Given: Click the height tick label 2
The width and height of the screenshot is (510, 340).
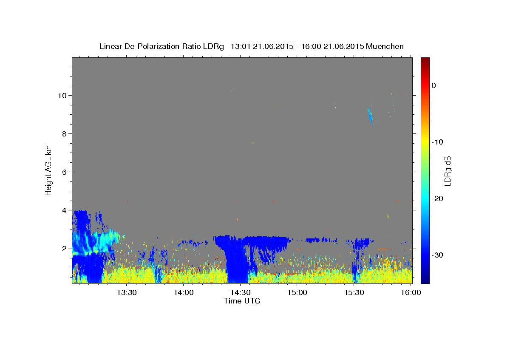Looking at the screenshot, I should click(x=64, y=248).
